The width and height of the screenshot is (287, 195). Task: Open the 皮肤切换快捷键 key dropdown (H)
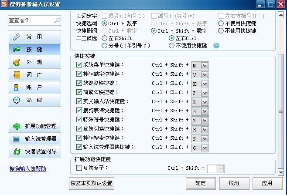point(205,129)
